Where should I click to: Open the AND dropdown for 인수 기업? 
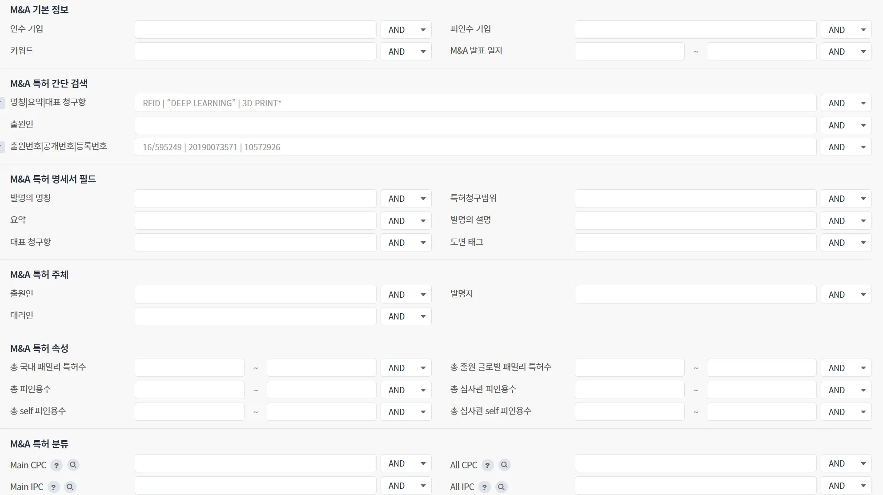coord(406,30)
